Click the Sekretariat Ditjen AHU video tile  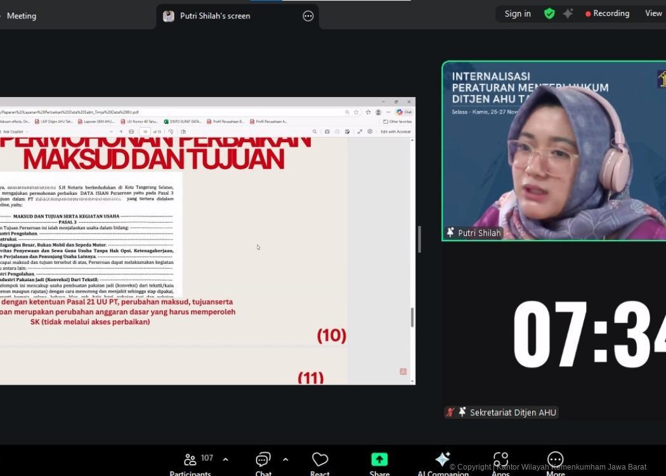(x=554, y=330)
